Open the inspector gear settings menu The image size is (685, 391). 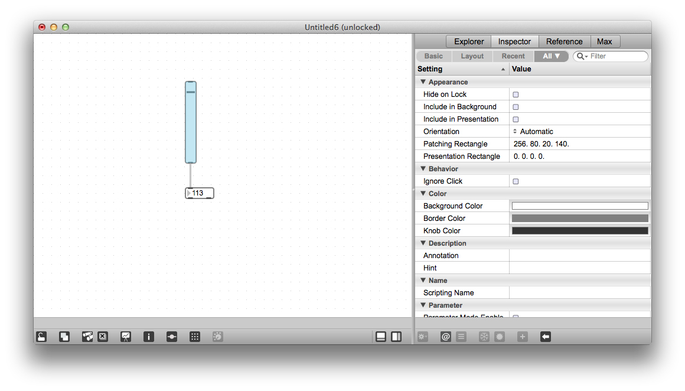[x=422, y=337]
